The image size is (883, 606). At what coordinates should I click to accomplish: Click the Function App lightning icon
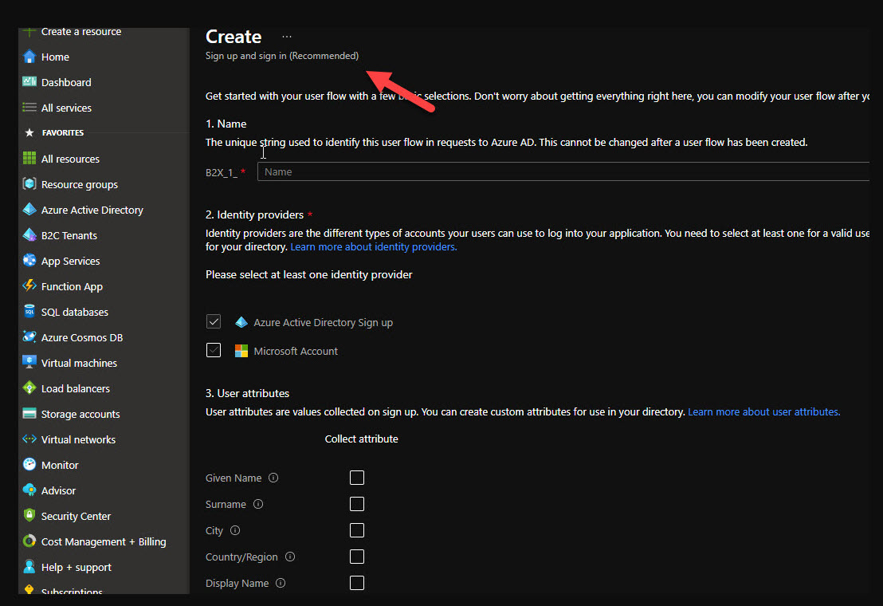(x=29, y=285)
